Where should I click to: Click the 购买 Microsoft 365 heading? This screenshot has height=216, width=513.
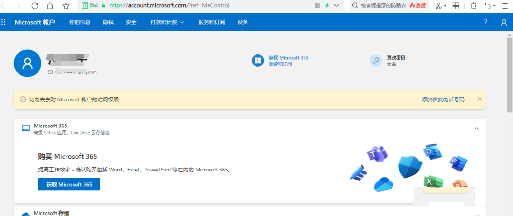click(68, 157)
